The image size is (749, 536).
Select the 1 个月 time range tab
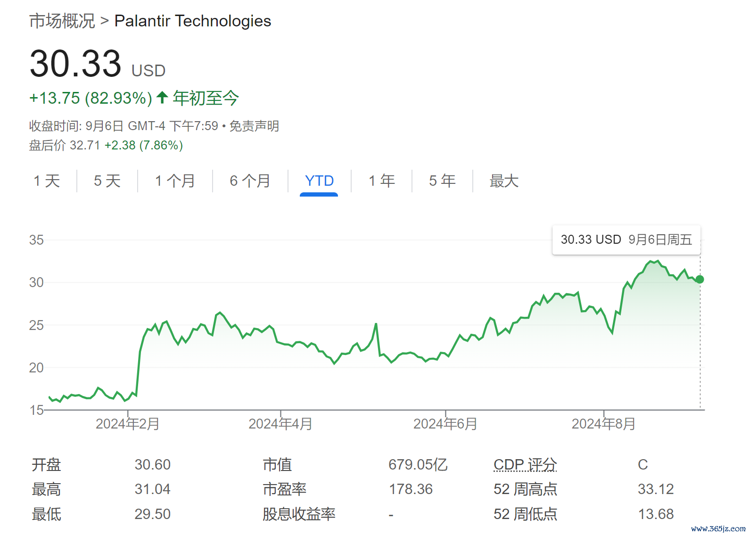[x=175, y=181]
